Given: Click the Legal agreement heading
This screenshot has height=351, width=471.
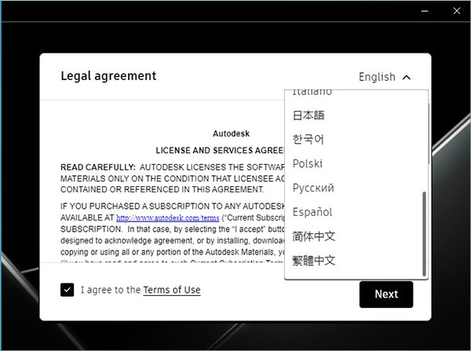Looking at the screenshot, I should (x=108, y=76).
